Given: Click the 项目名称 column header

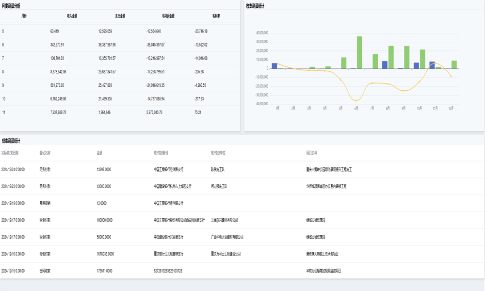Looking at the screenshot, I should tap(312, 153).
